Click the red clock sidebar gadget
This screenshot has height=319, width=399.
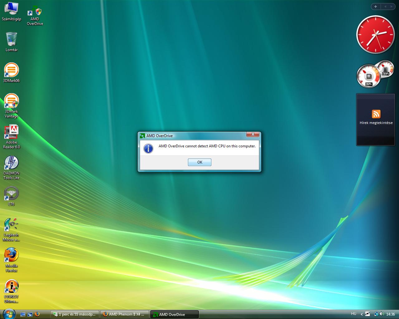coord(376,35)
